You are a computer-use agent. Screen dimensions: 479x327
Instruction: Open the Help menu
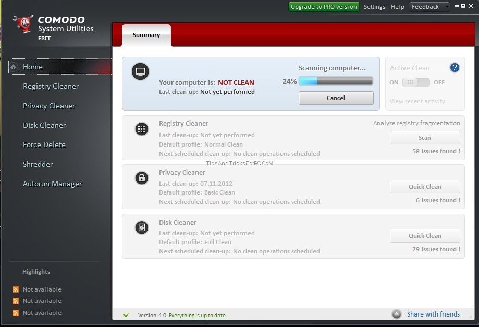(398, 7)
